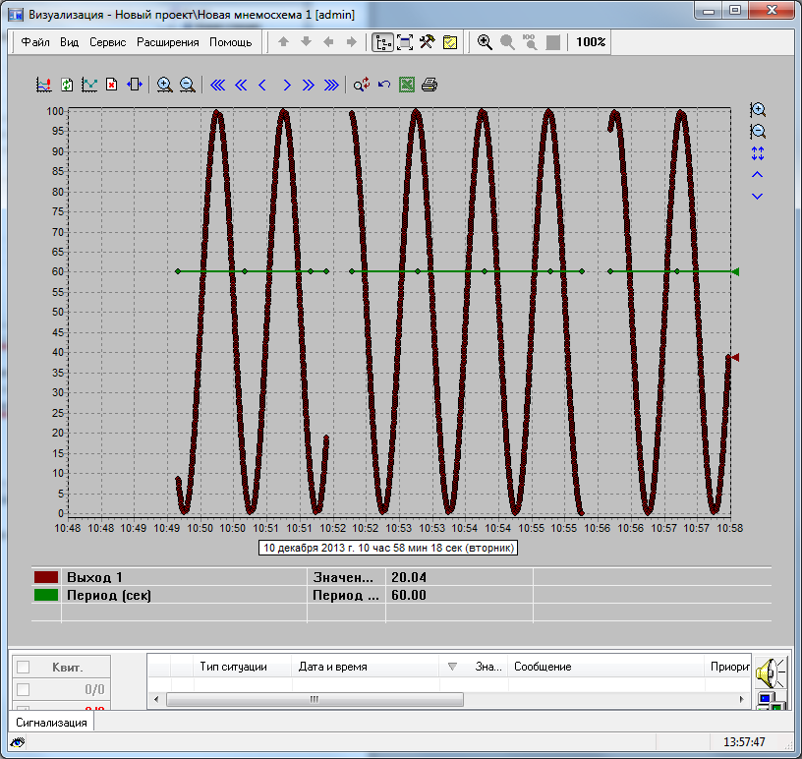
Task: Toggle the tree structure view button in main toolbar
Action: pos(381,42)
